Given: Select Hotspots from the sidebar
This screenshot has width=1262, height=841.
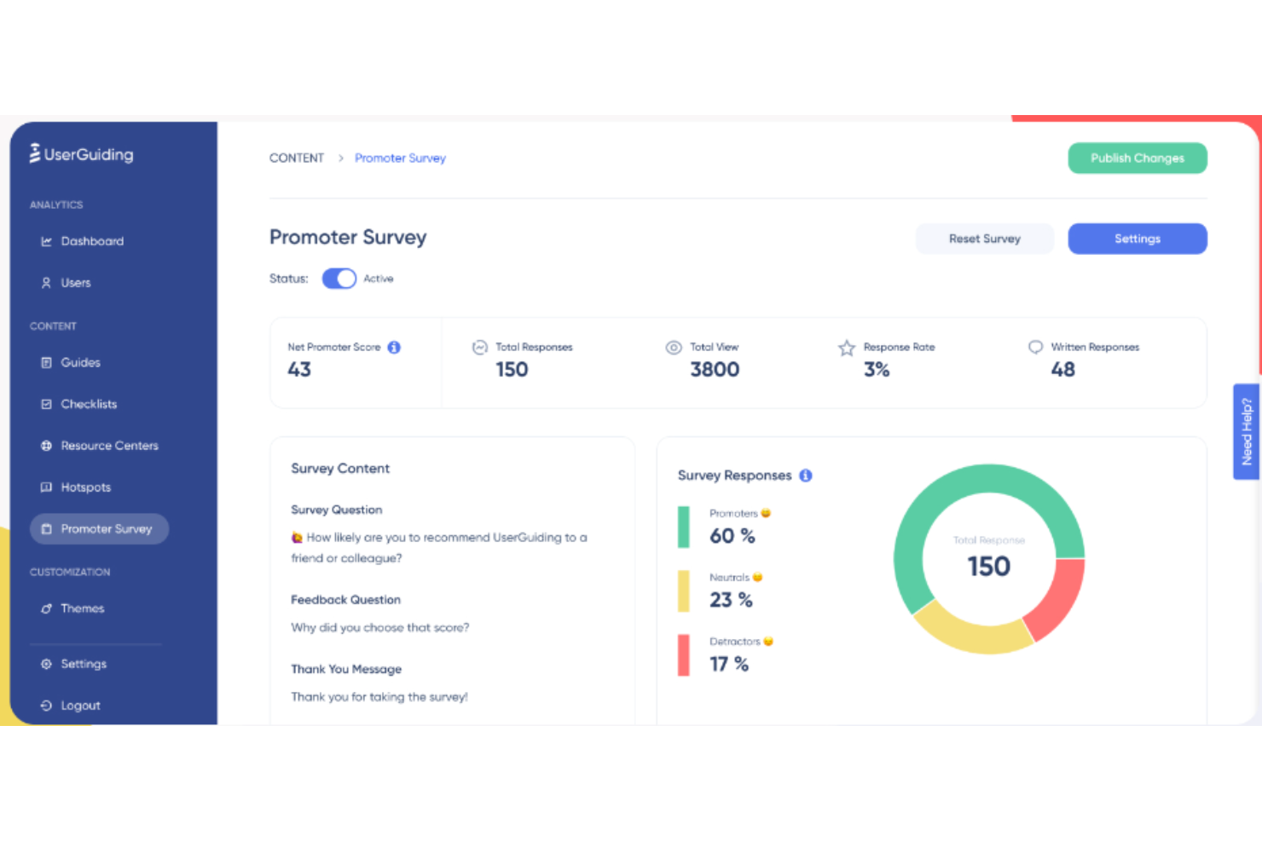Looking at the screenshot, I should 85,487.
